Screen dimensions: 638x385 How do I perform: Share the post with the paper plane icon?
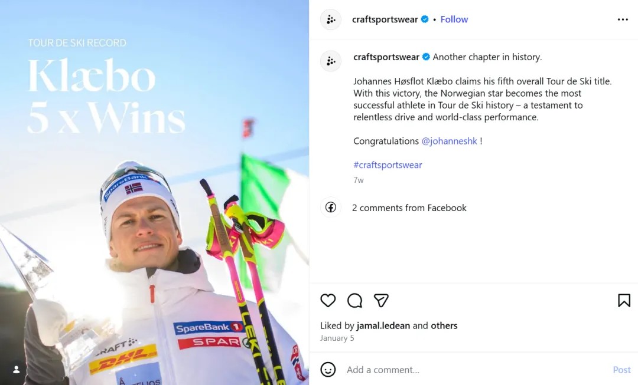[x=381, y=301]
